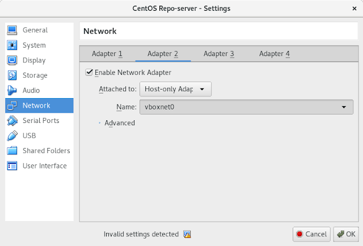Click the Shared Folders folder icon

coord(12,151)
